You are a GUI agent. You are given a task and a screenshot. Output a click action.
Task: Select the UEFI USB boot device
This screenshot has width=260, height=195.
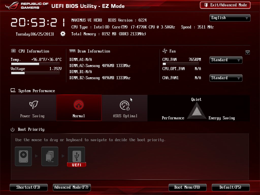tap(76, 157)
